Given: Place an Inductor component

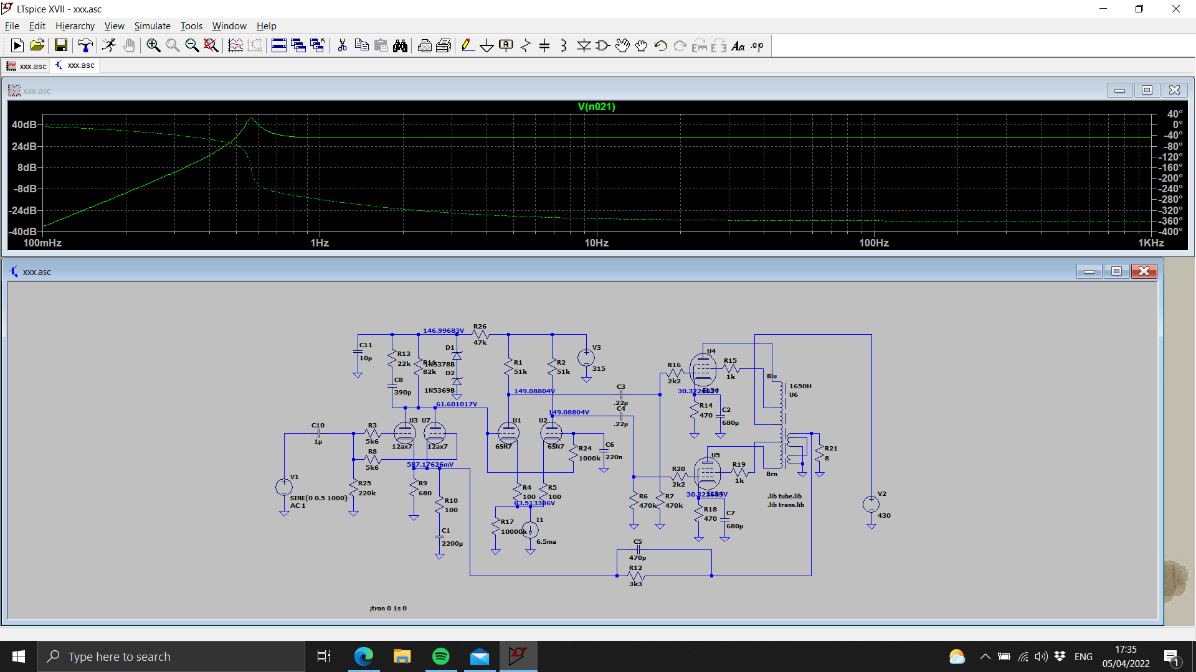Looking at the screenshot, I should (564, 45).
